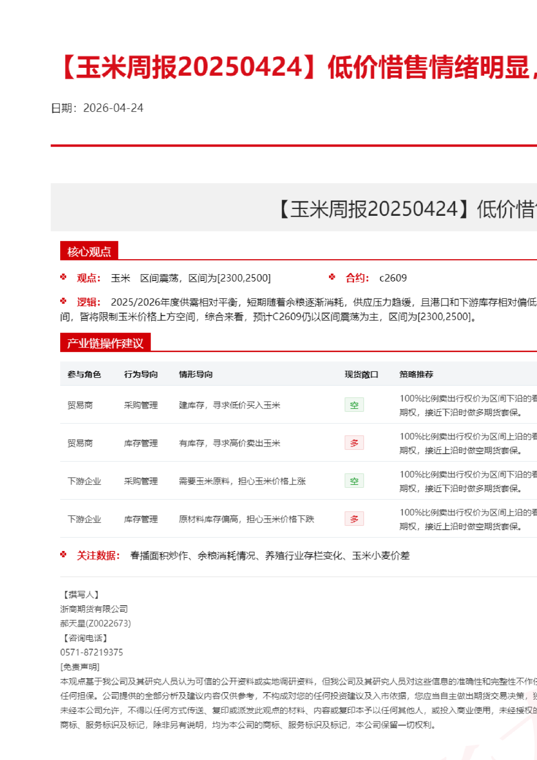Click the red 观点: label
The height and width of the screenshot is (760, 537).
(89, 278)
